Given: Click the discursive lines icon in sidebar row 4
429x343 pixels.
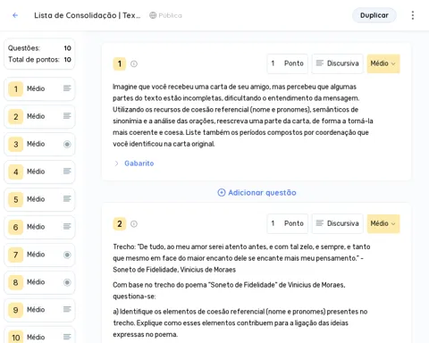Looking at the screenshot, I should [x=67, y=171].
